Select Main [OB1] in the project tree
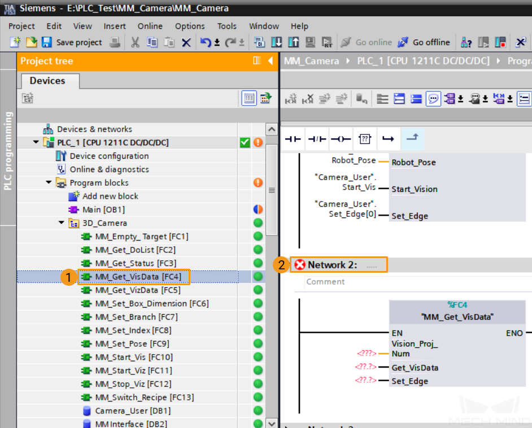This screenshot has height=428, width=532. tap(103, 209)
